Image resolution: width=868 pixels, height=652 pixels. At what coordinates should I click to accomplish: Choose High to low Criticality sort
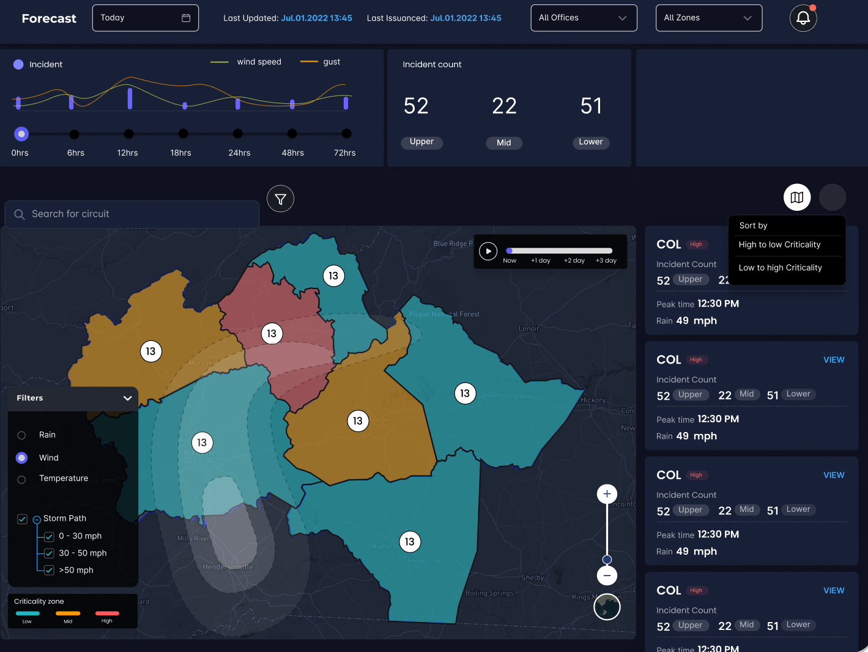pos(779,244)
